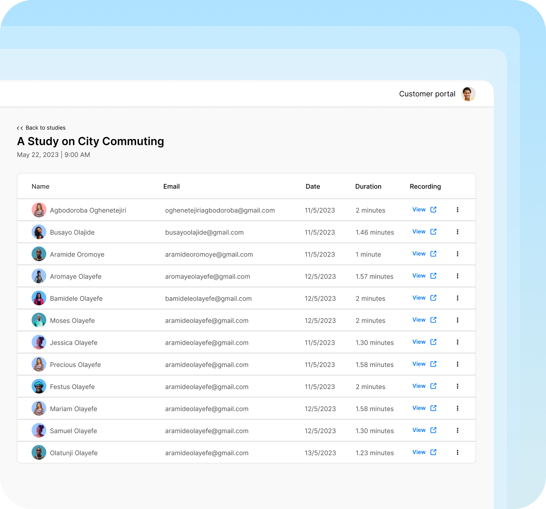
Task: Click the name Aramide Oromoye
Action: (77, 254)
